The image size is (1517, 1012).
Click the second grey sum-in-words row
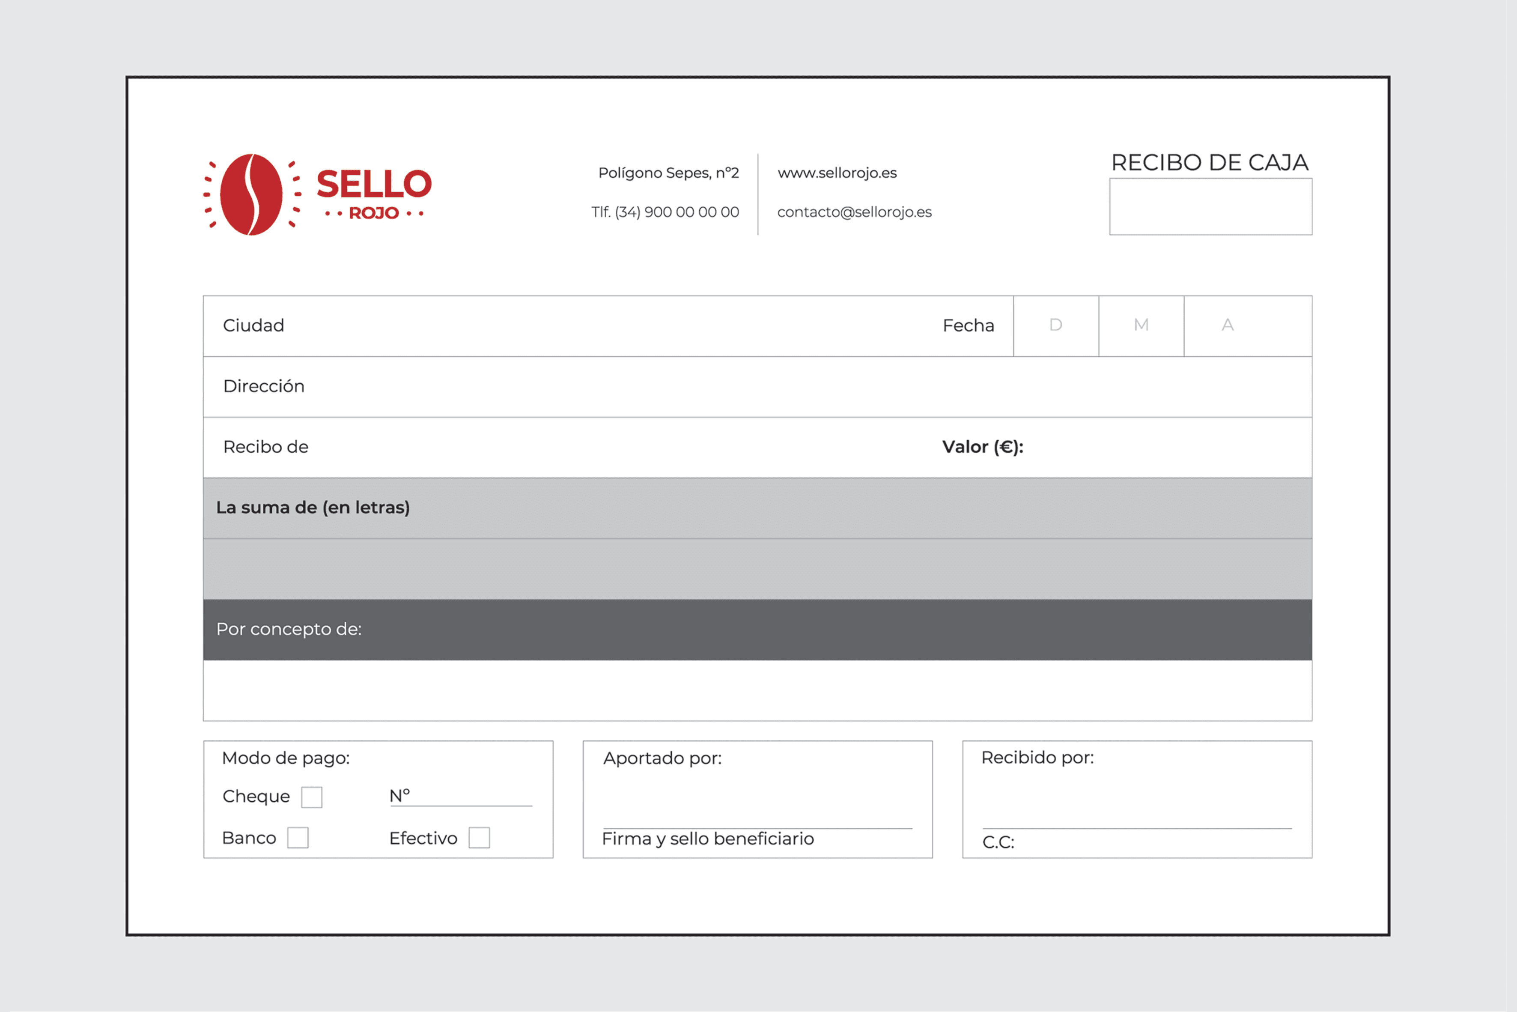click(757, 569)
